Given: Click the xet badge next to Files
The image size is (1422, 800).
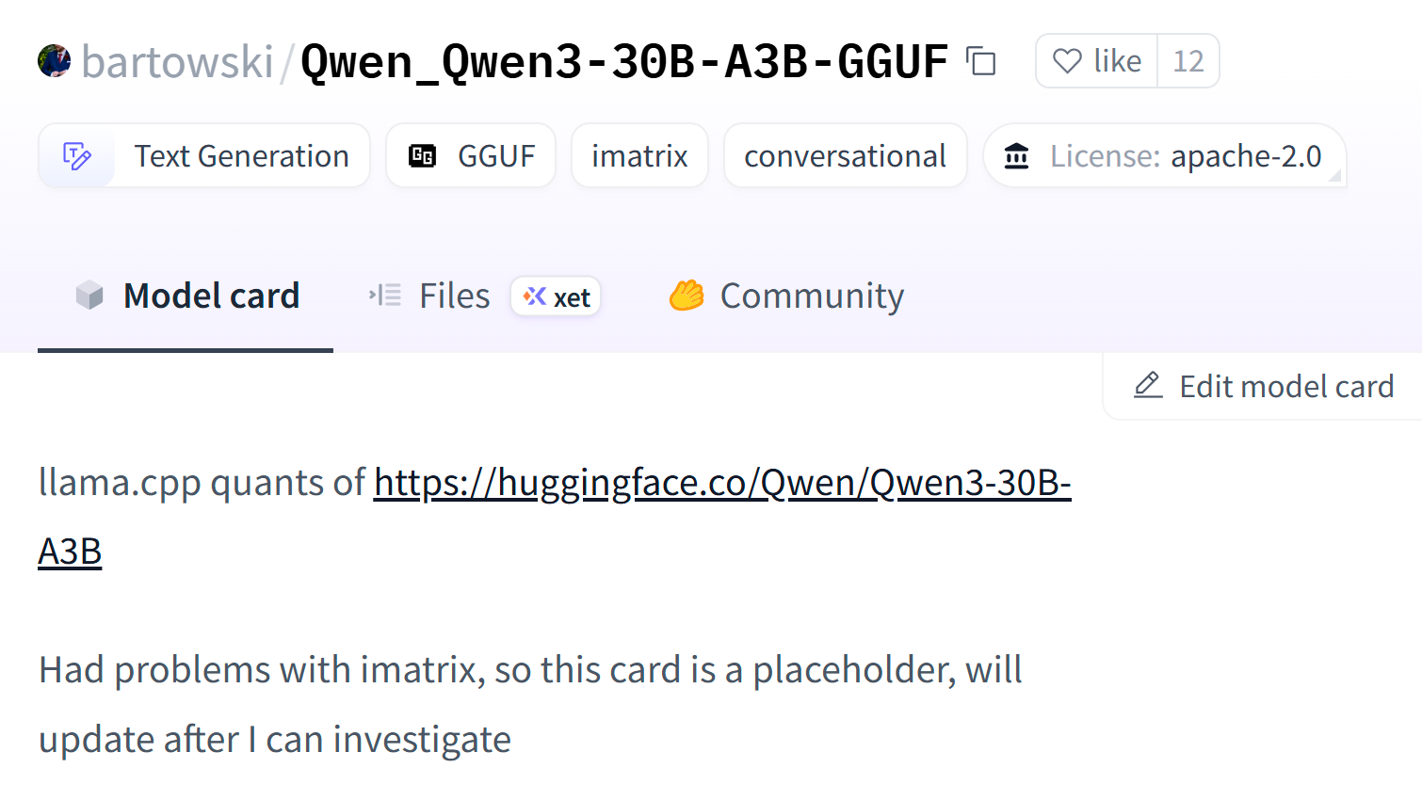Looking at the screenshot, I should tap(556, 296).
